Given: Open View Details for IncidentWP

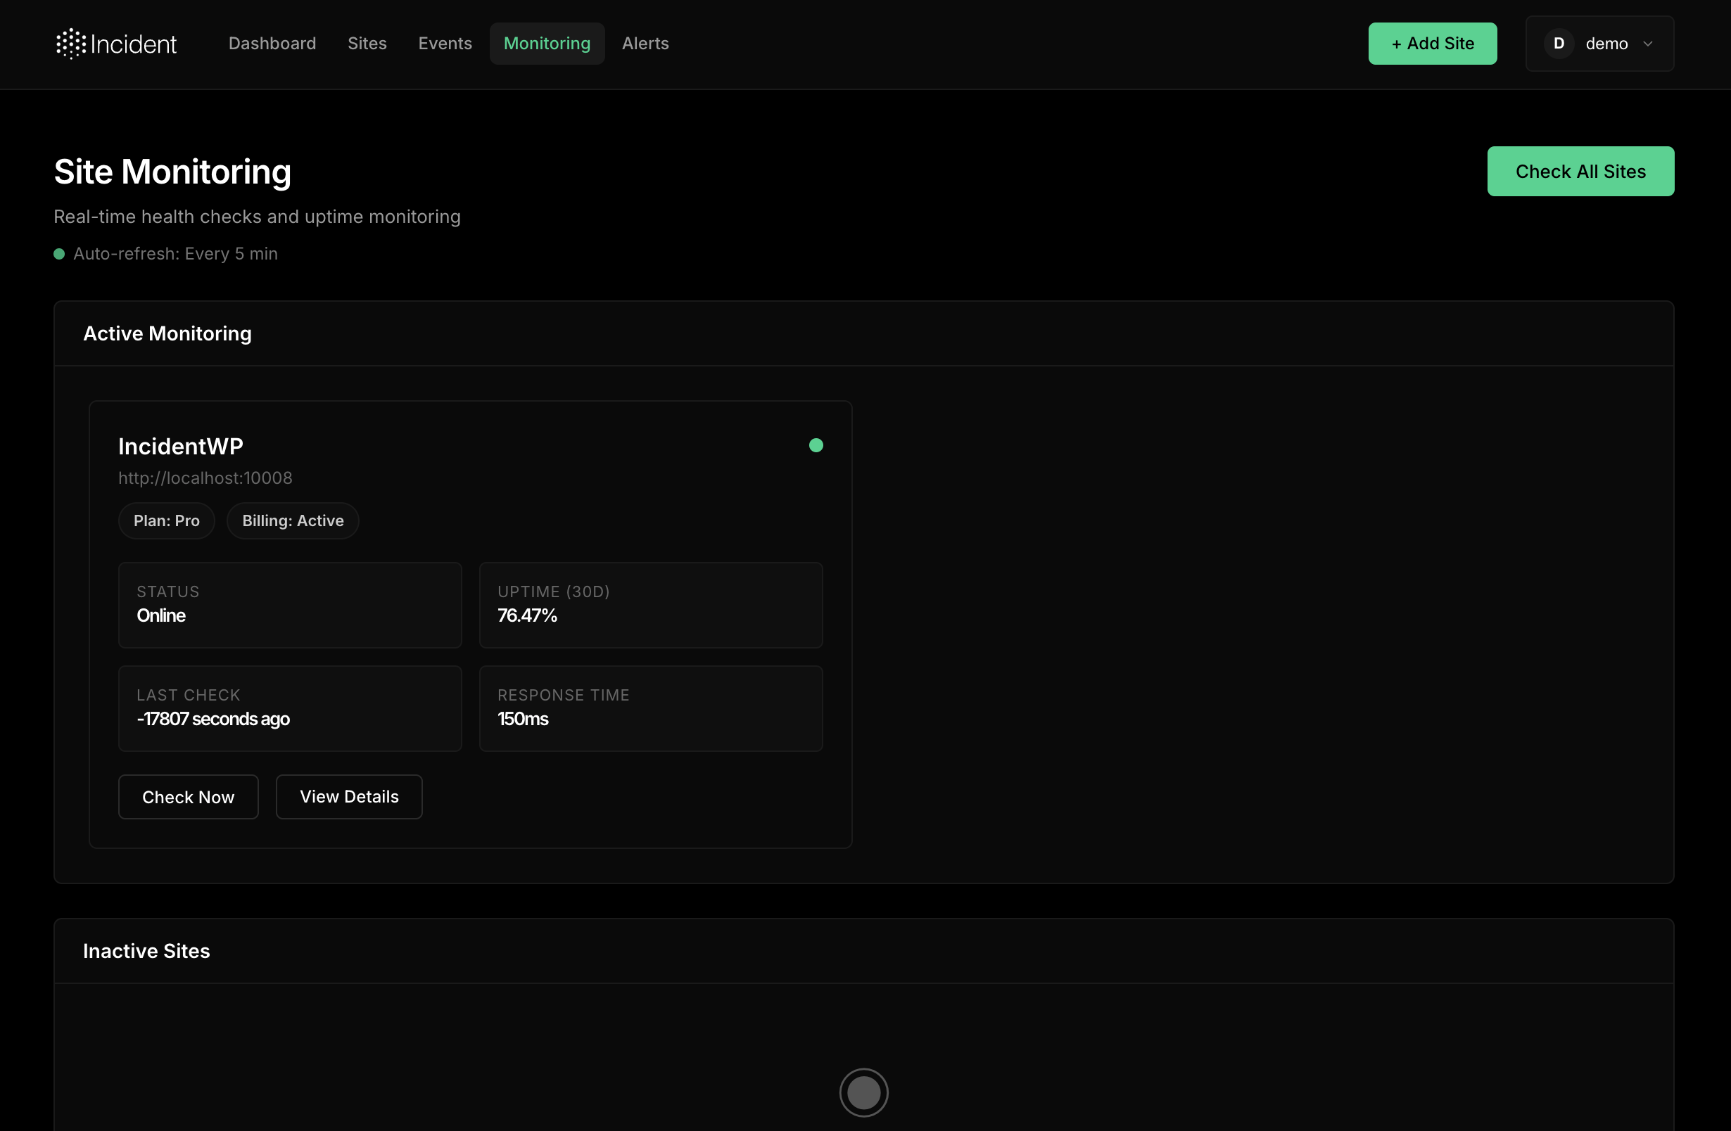Looking at the screenshot, I should click(x=348, y=797).
